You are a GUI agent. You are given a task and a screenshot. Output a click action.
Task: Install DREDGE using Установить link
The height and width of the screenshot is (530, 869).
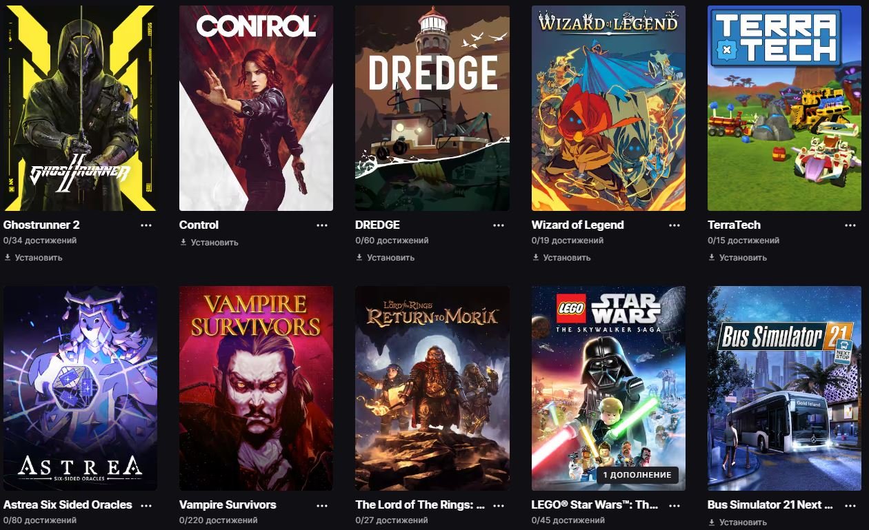(x=385, y=258)
